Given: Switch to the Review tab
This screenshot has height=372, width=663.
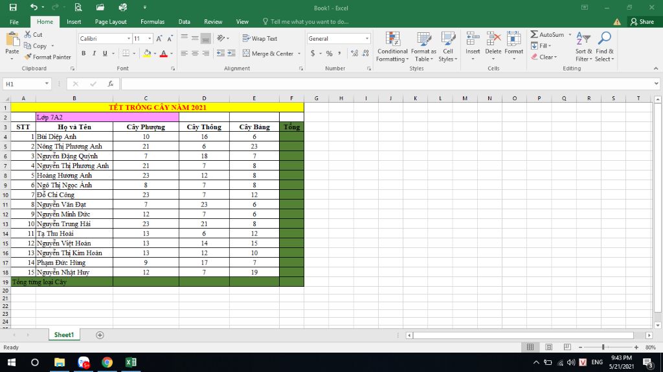Looking at the screenshot, I should (x=212, y=22).
